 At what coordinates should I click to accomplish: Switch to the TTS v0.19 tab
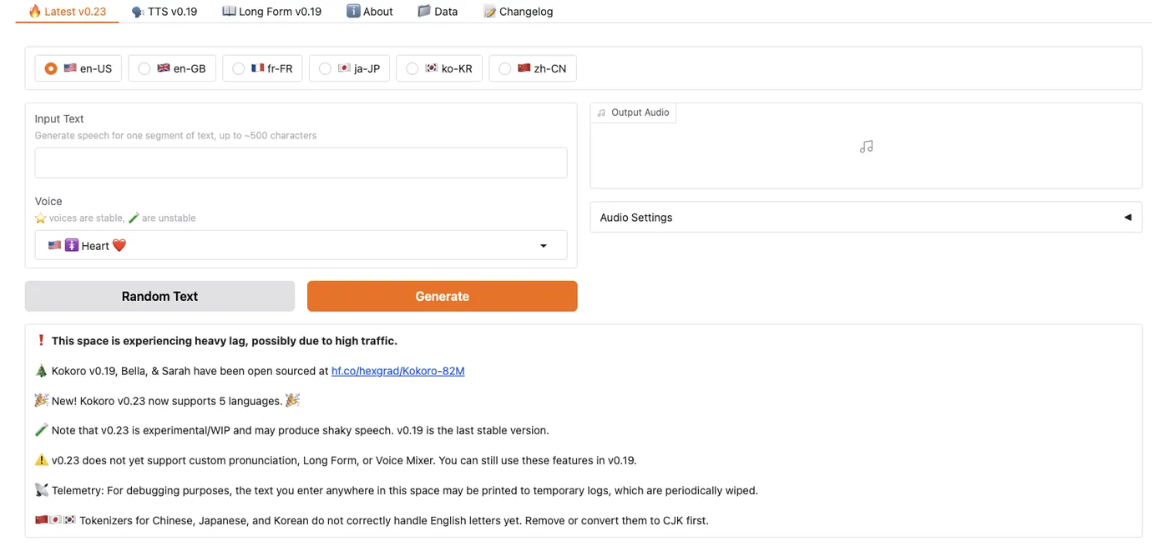pyautogui.click(x=164, y=12)
